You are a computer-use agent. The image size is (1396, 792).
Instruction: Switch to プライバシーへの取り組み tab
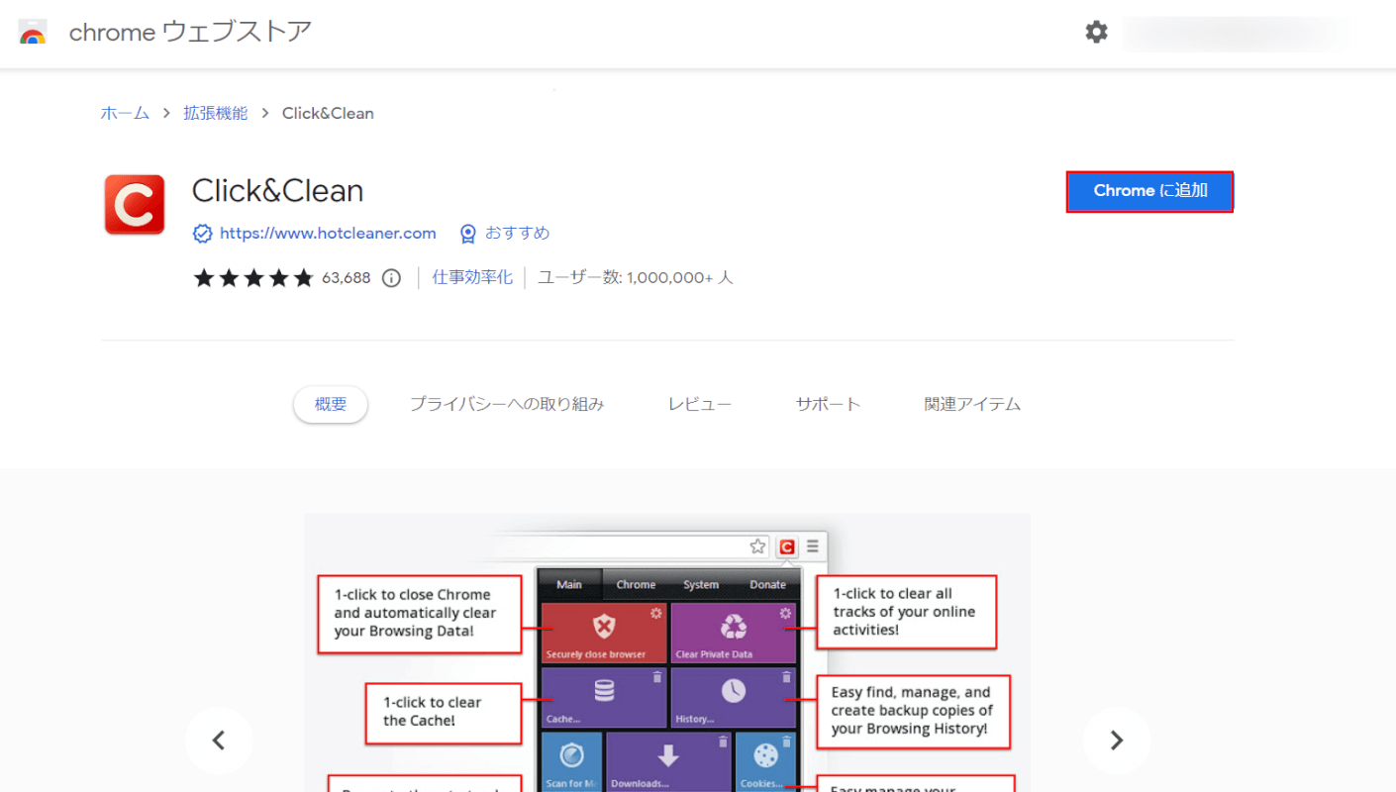(x=507, y=404)
